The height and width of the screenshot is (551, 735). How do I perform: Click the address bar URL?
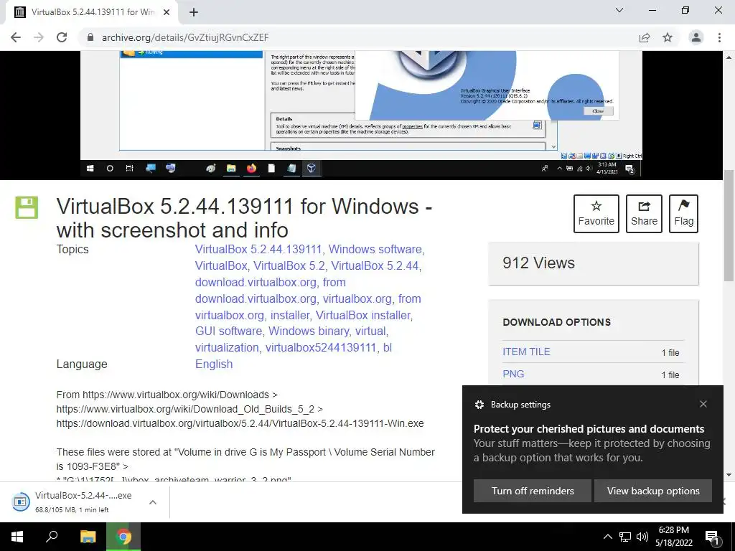pyautogui.click(x=185, y=37)
